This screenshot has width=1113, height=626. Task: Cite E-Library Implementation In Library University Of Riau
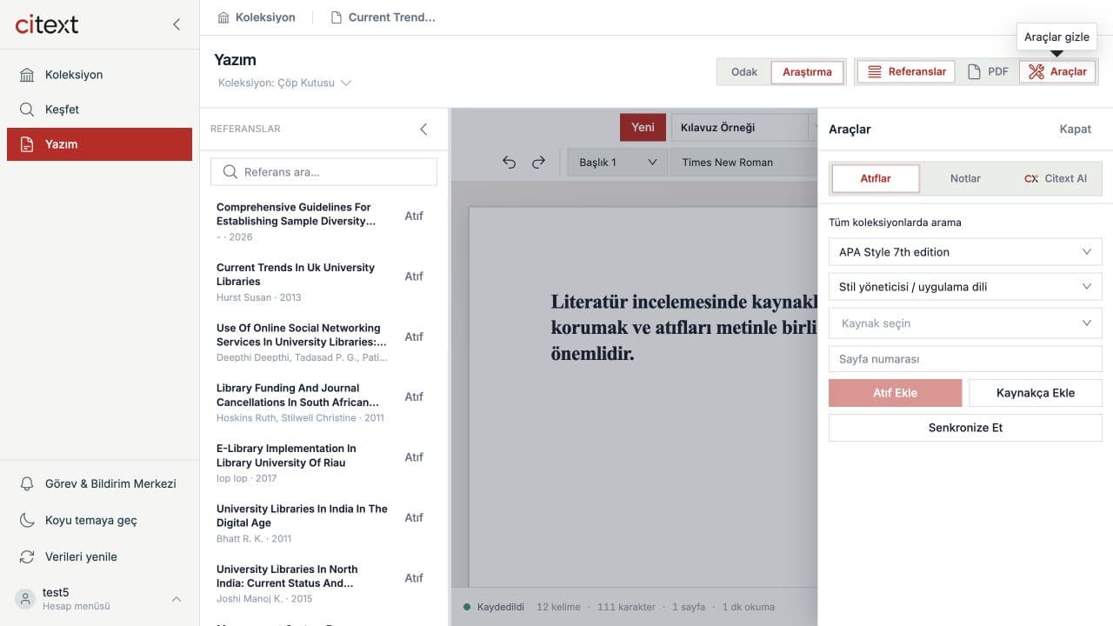point(414,457)
